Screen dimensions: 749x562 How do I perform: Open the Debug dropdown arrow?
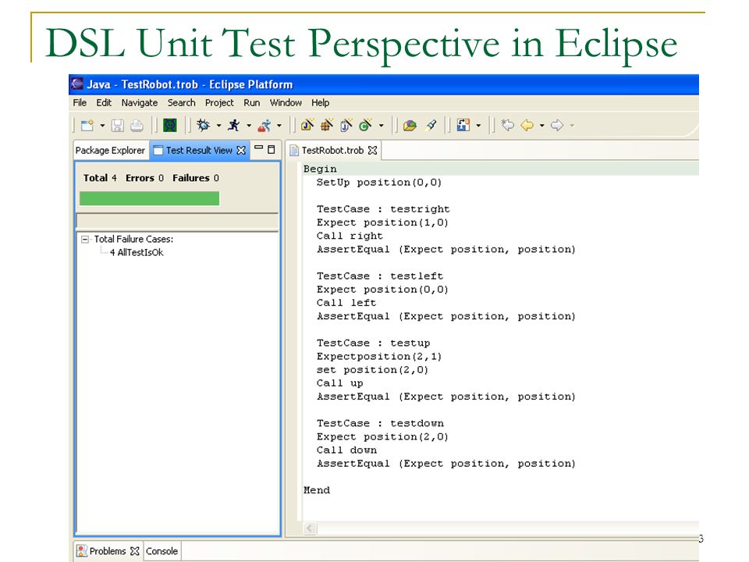point(218,126)
